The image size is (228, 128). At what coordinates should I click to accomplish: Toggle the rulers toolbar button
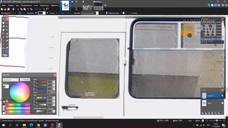pos(47,9)
